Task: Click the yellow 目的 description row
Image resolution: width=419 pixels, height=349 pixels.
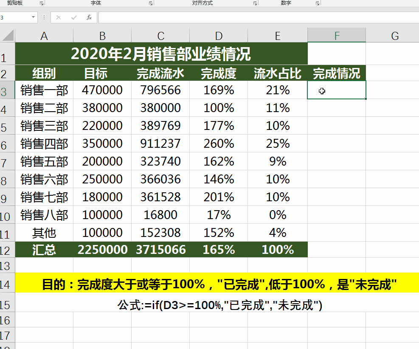Action: pos(217,283)
